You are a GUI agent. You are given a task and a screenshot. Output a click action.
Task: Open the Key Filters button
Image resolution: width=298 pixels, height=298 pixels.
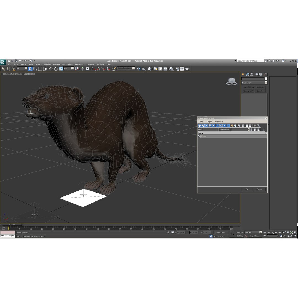pyautogui.click(x=255, y=236)
